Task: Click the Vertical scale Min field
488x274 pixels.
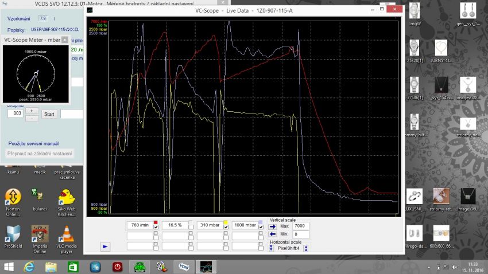Action: coord(301,234)
